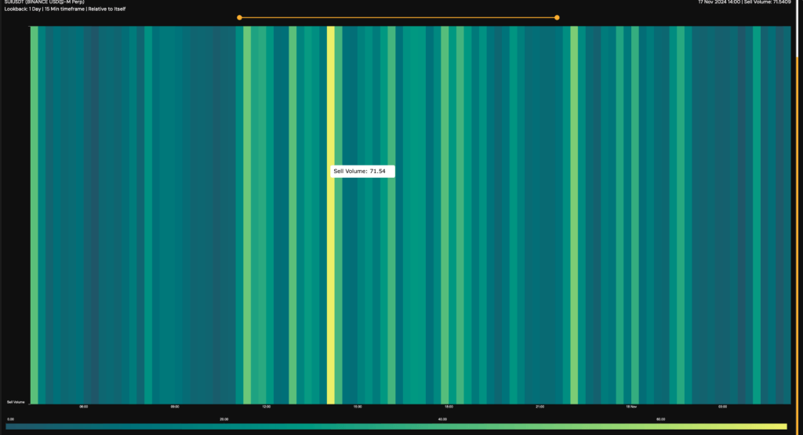Click the left orange range slider handle
The height and width of the screenshot is (435, 803).
(239, 17)
